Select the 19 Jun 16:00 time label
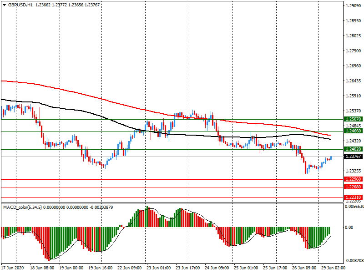The image size is (364, 273). pyautogui.click(x=101, y=268)
